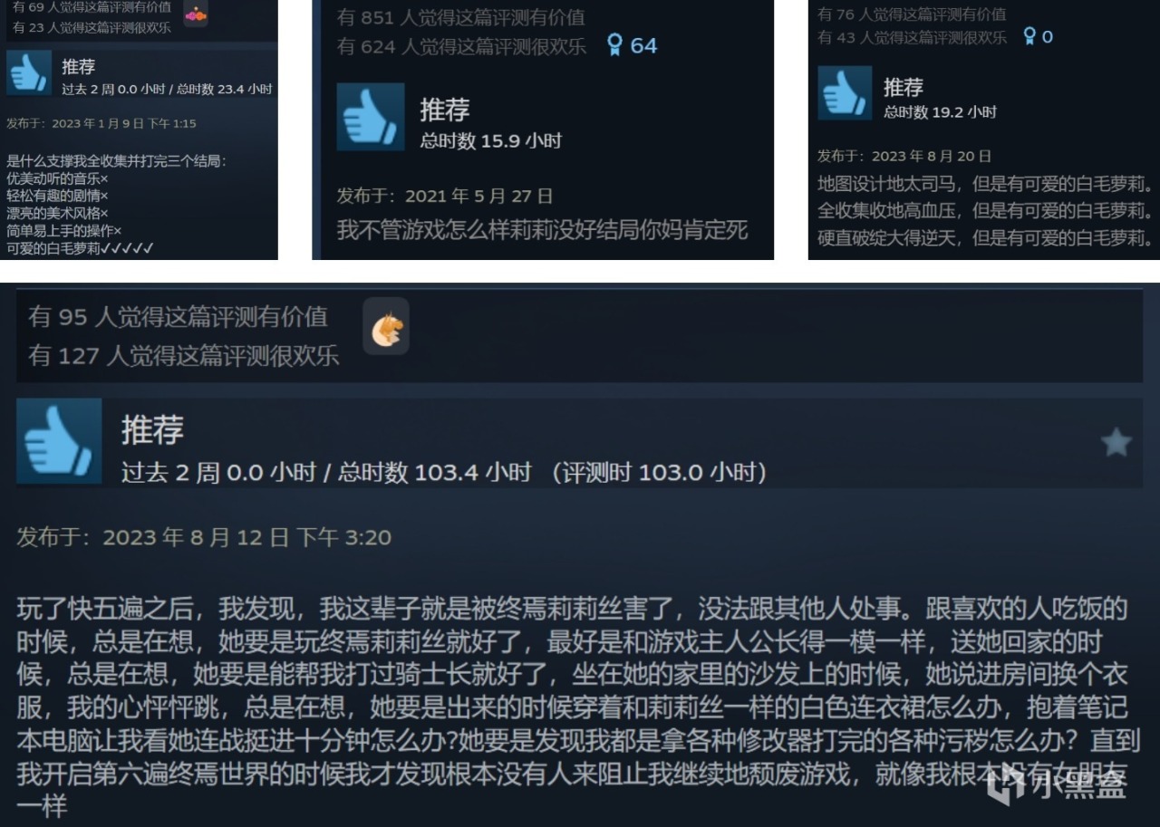Click 推荐 label on the 15.9 hours review
The width and height of the screenshot is (1160, 827).
(444, 110)
